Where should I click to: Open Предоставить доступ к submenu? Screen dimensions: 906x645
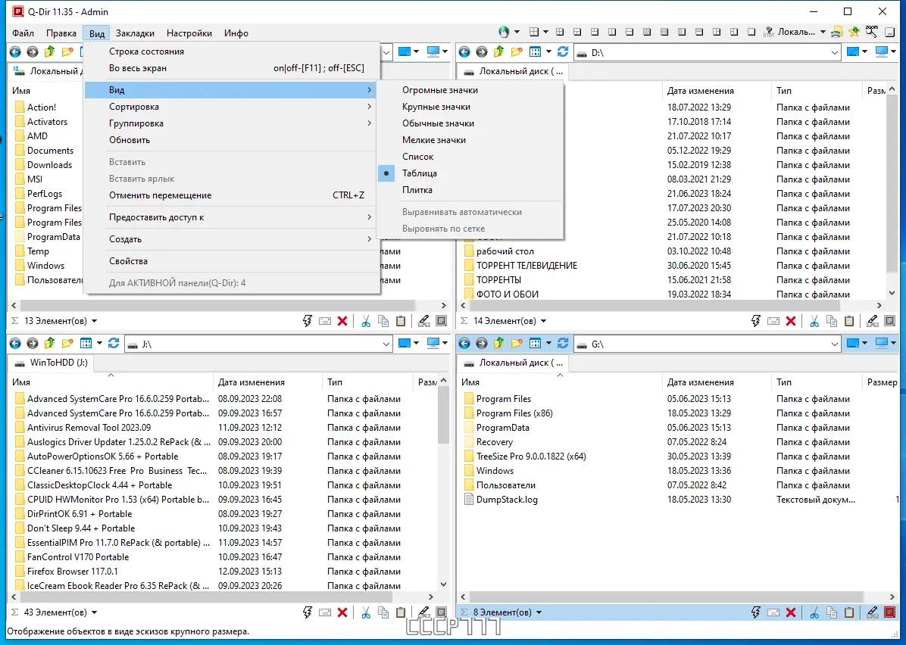(231, 217)
